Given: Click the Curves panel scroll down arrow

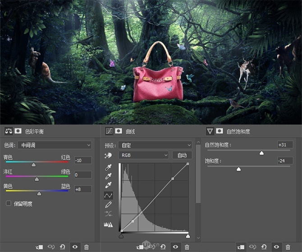Looking at the screenshot, I should pos(198,238).
